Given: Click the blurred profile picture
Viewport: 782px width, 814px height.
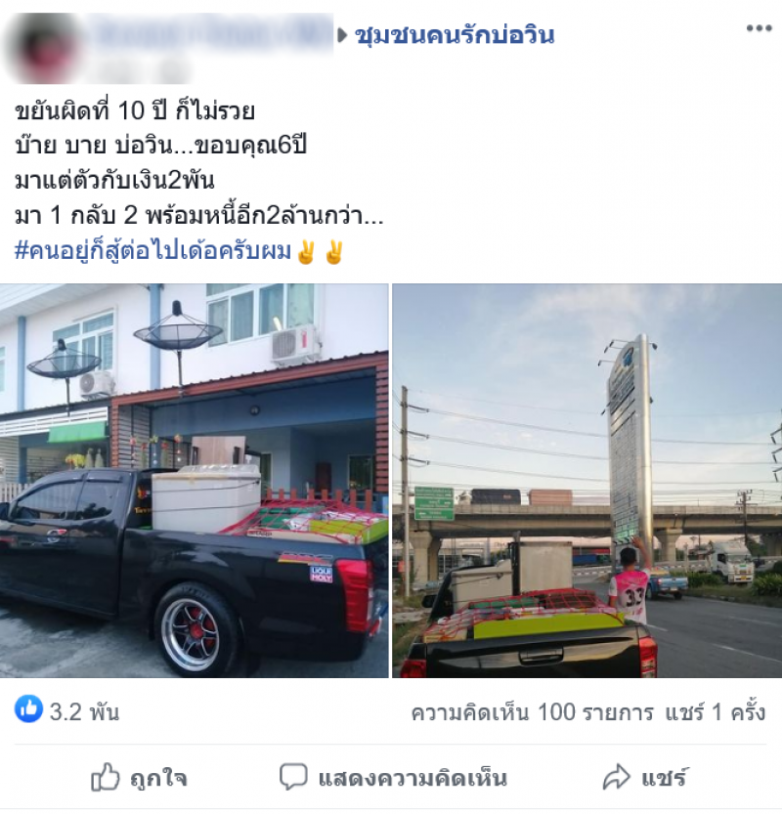Looking at the screenshot, I should point(45,48).
